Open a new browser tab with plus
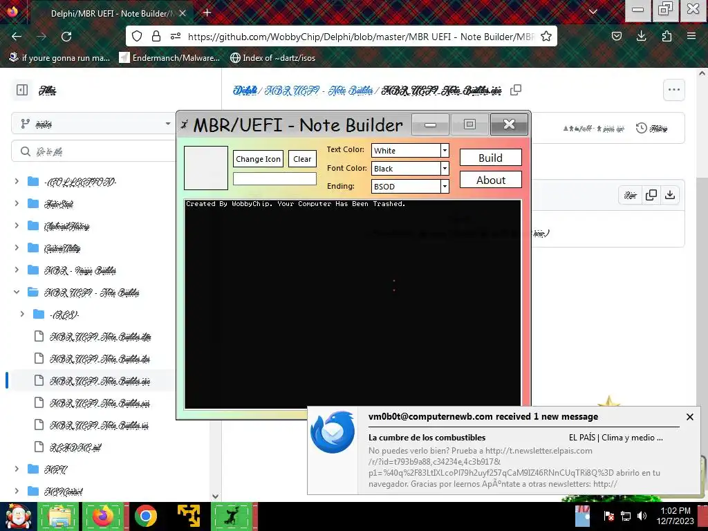The width and height of the screenshot is (708, 531). point(207,12)
